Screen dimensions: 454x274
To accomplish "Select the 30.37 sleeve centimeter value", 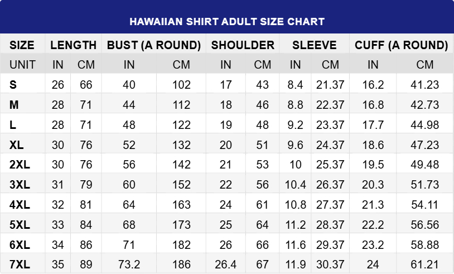I will point(331,264).
